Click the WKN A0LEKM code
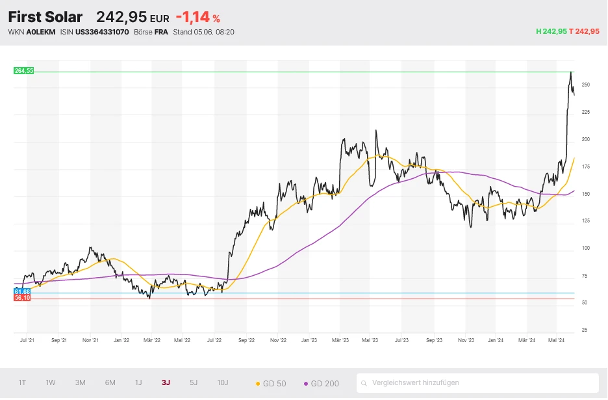The height and width of the screenshot is (400, 608). [x=40, y=32]
